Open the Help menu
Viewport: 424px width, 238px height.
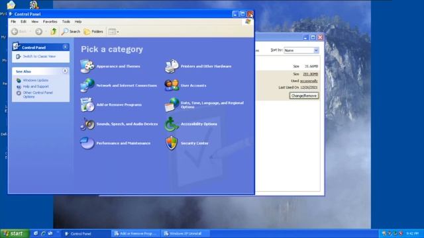pos(78,22)
